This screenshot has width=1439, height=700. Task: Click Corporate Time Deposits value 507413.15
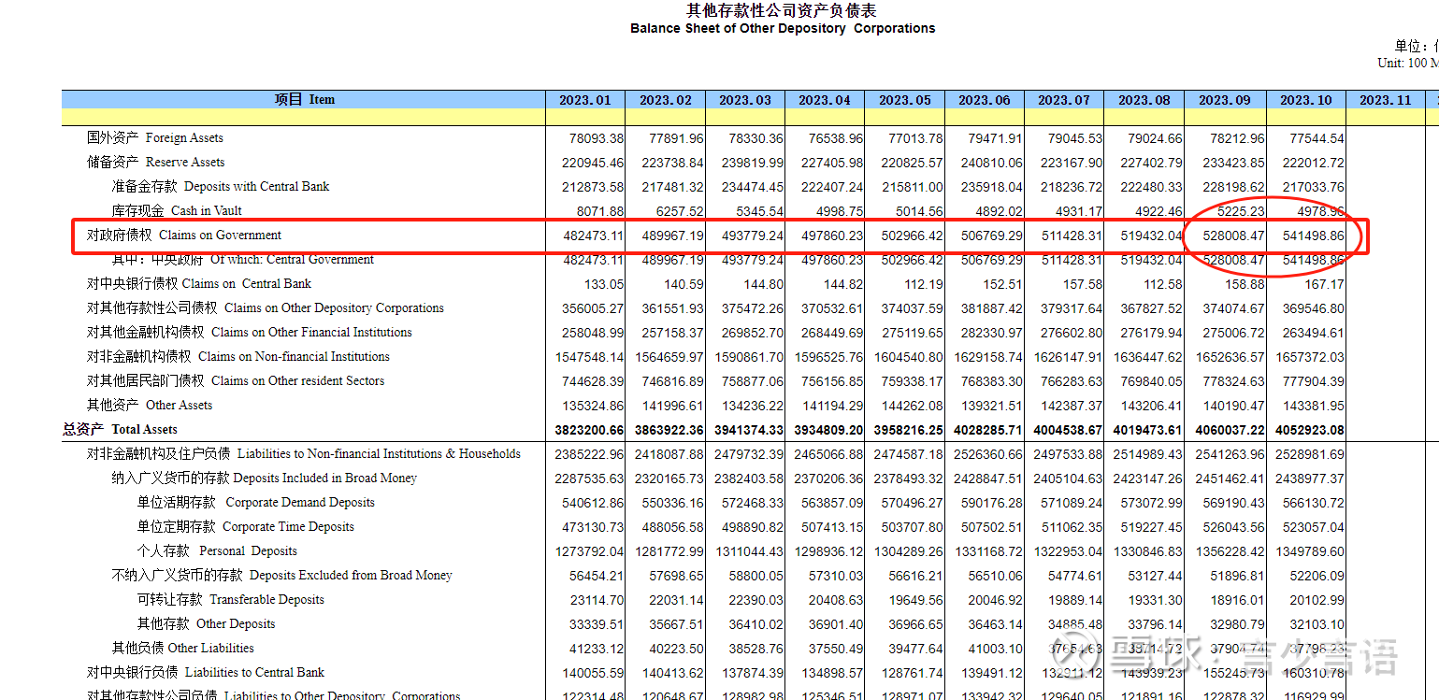coord(831,527)
